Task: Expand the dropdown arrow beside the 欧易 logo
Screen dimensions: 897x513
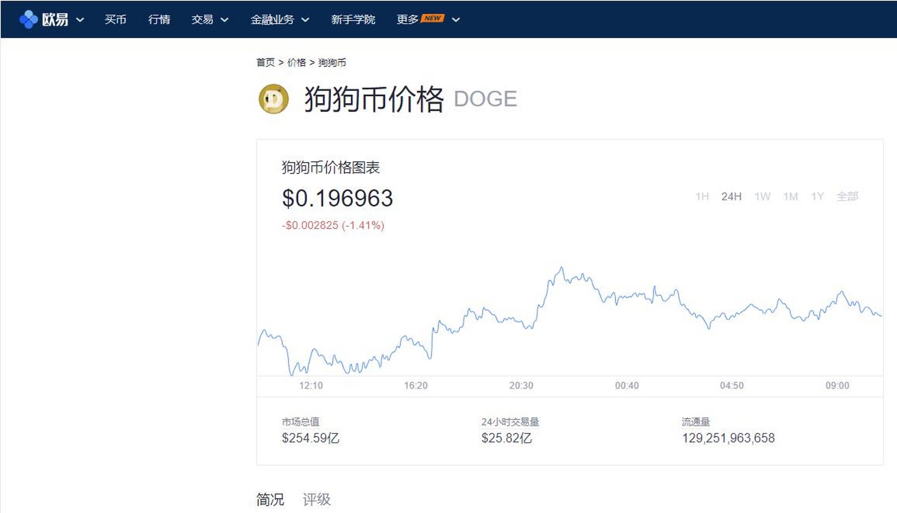Action: pos(80,20)
